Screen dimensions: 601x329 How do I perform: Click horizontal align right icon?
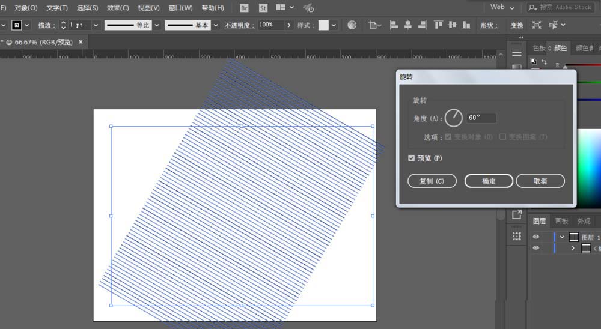point(422,25)
